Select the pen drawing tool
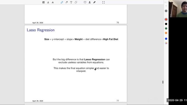 (62, 2)
